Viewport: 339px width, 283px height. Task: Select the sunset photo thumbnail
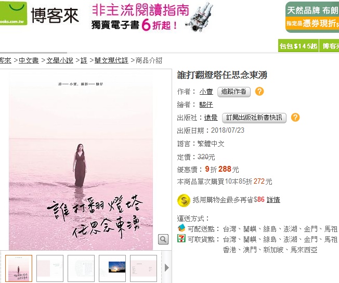pos(112,268)
